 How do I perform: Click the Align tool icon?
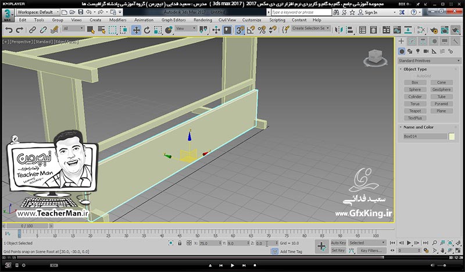(x=350, y=30)
